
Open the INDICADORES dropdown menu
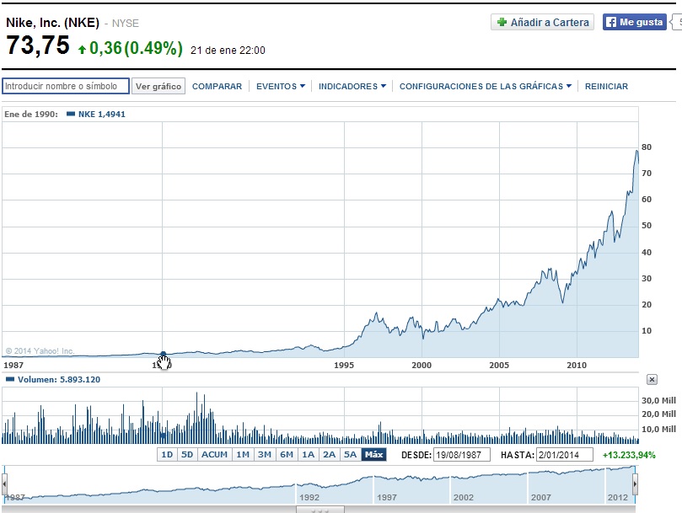coord(352,87)
